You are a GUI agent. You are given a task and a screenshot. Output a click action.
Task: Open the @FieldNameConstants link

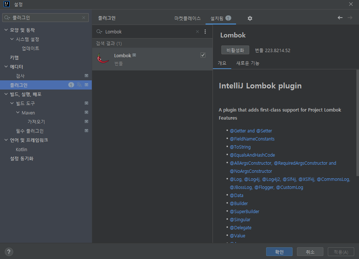tap(252, 139)
